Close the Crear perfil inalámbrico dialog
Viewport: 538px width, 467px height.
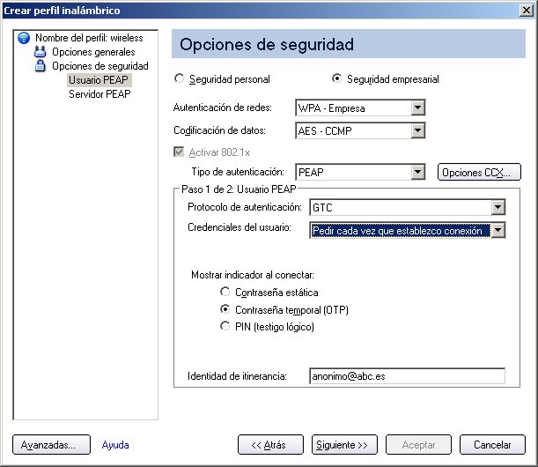tap(526, 11)
